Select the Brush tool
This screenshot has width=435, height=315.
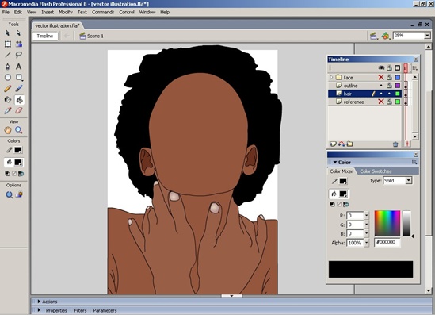(x=18, y=89)
